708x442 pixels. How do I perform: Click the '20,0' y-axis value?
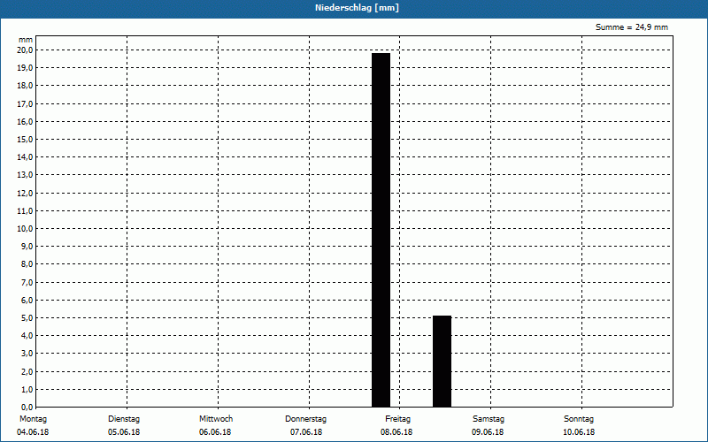point(25,50)
